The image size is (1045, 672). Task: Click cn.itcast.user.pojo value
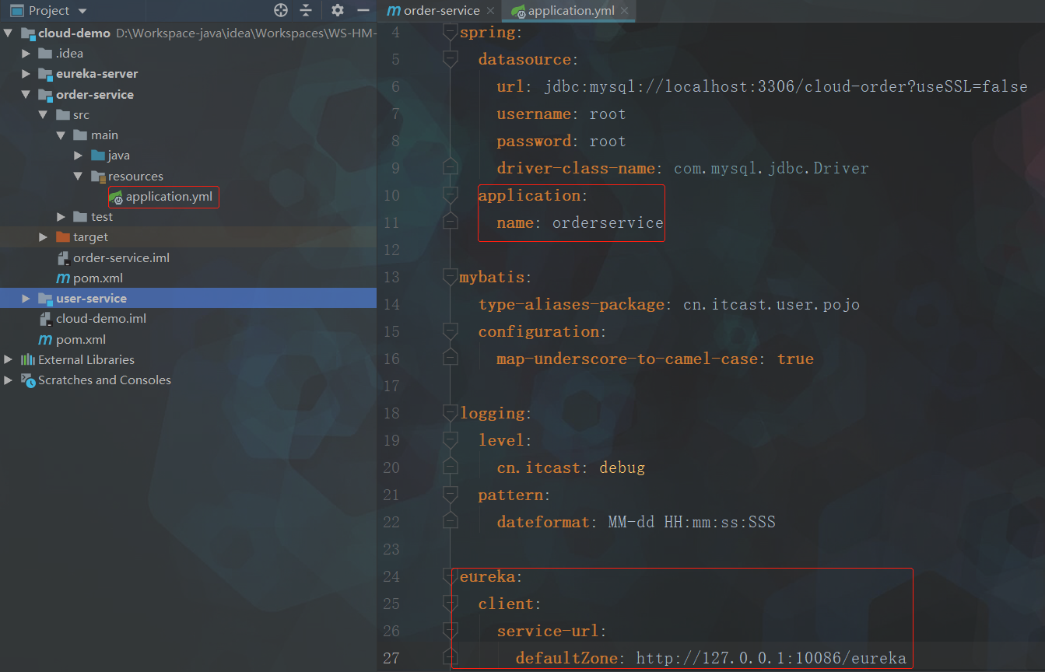[x=771, y=304]
